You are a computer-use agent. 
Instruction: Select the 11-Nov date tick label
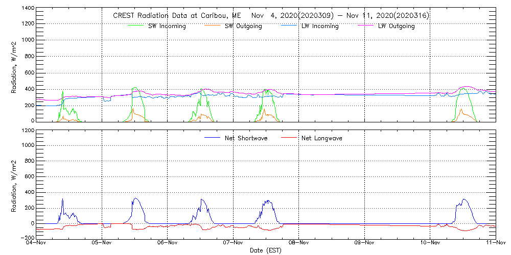tap(495, 244)
